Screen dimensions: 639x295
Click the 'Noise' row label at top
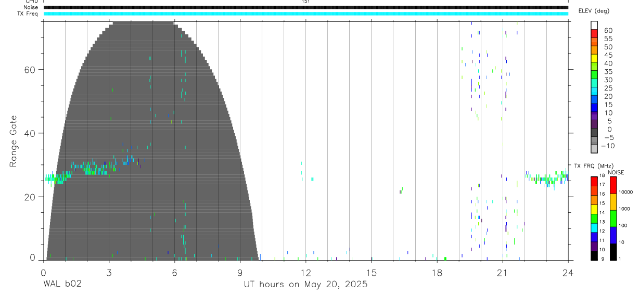coord(32,7)
